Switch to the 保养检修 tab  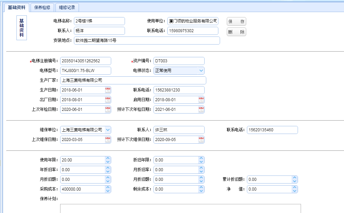(x=42, y=7)
